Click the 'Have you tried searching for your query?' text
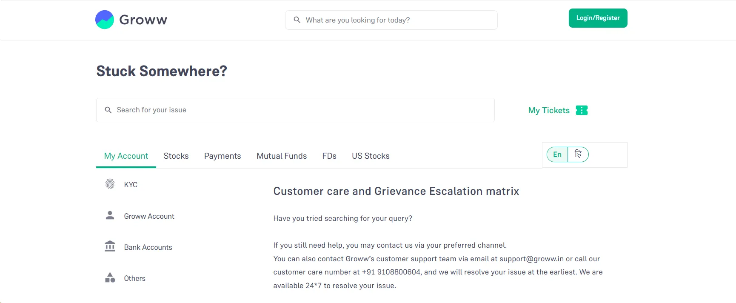This screenshot has width=736, height=303. coord(343,218)
